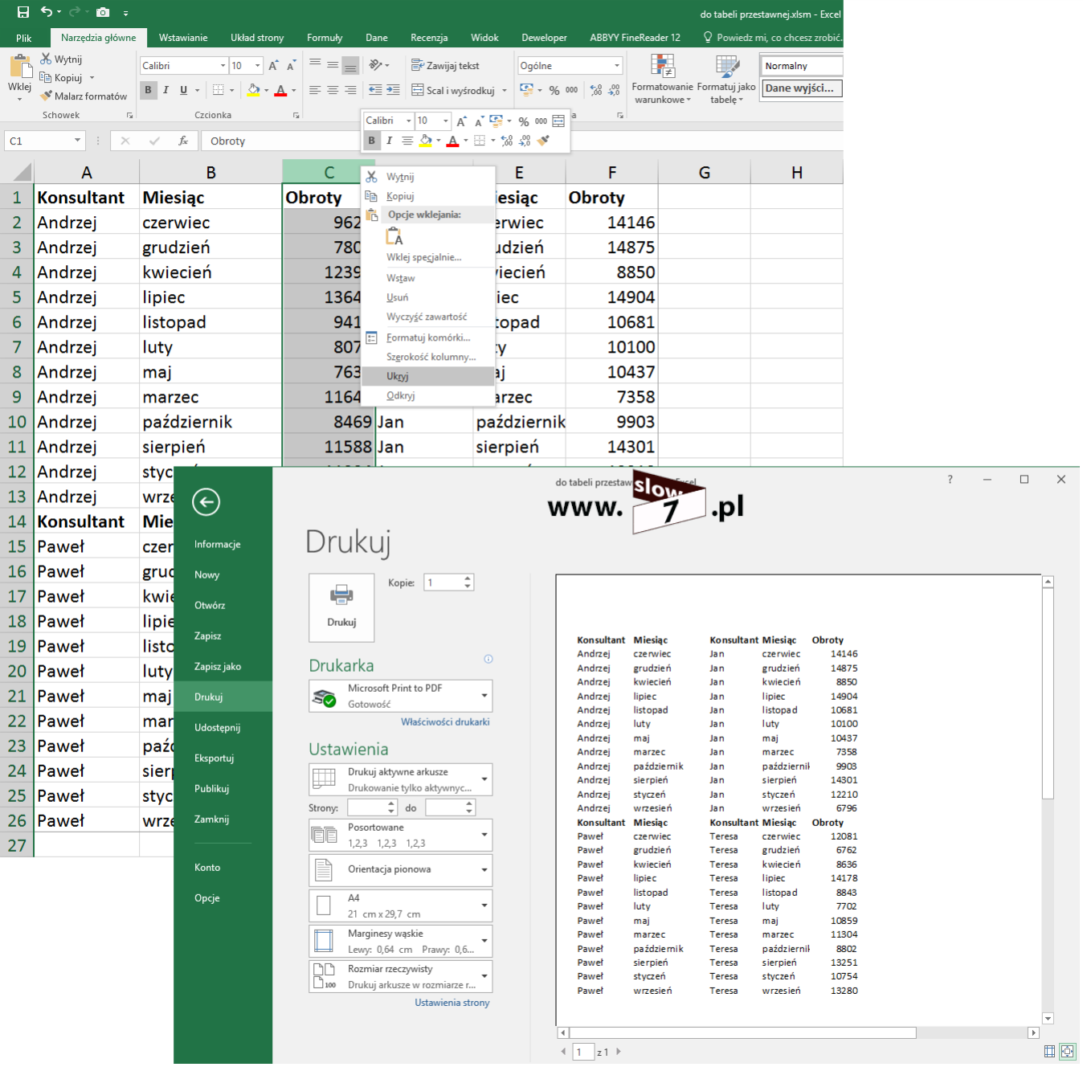Open the Formuły ribbon tab
Image resolution: width=1083 pixels, height=1067 pixels.
coord(325,38)
